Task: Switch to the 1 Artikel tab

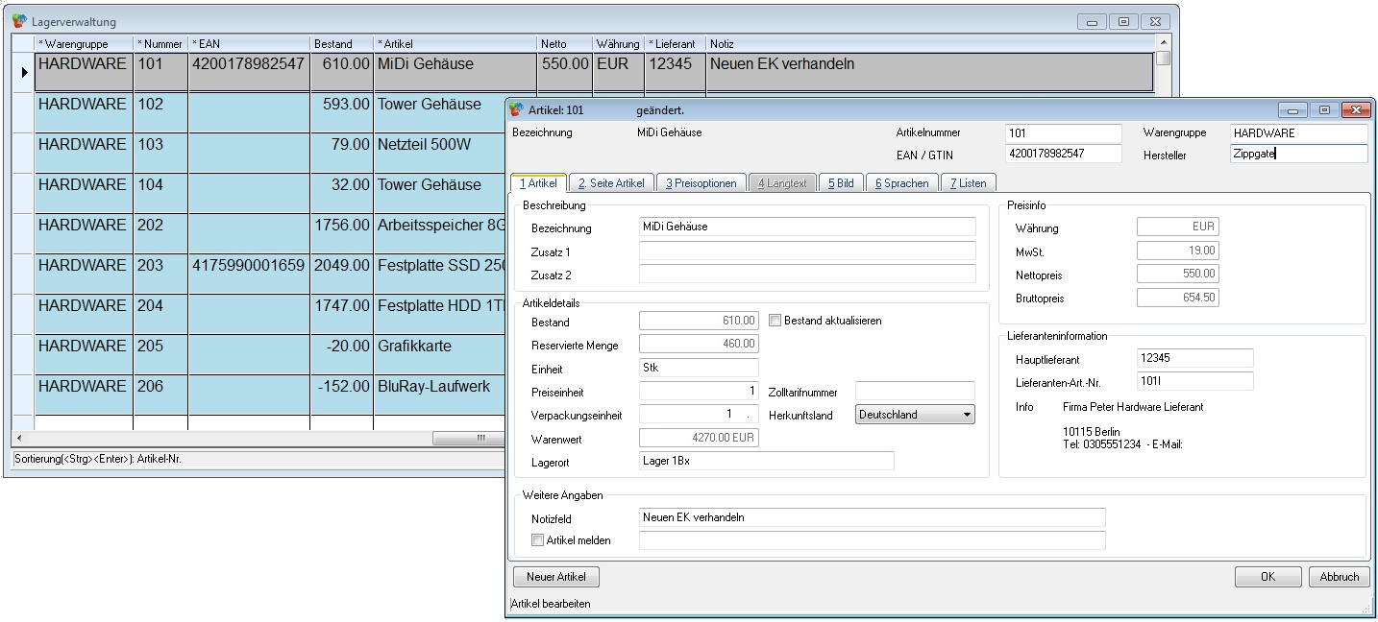Action: tap(538, 182)
